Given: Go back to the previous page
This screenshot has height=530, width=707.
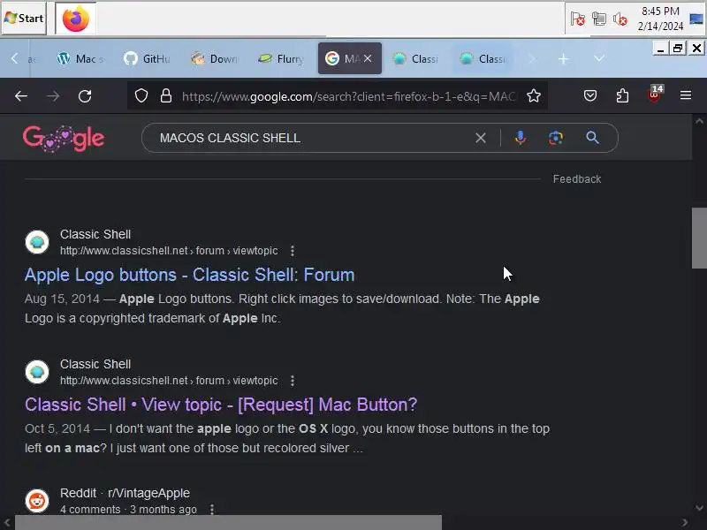Looking at the screenshot, I should coord(20,95).
